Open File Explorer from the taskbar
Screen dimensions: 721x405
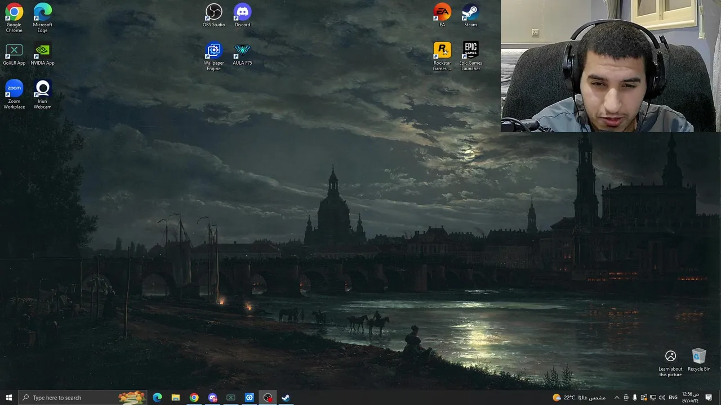coord(176,398)
